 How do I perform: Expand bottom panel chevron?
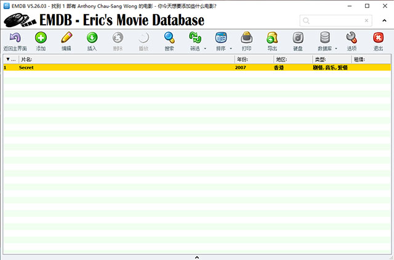[x=197, y=258]
